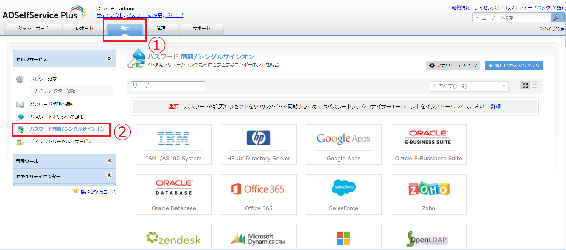This screenshot has width=566, height=250.
Task: Open the ダッシュボード tab
Action: (33, 29)
